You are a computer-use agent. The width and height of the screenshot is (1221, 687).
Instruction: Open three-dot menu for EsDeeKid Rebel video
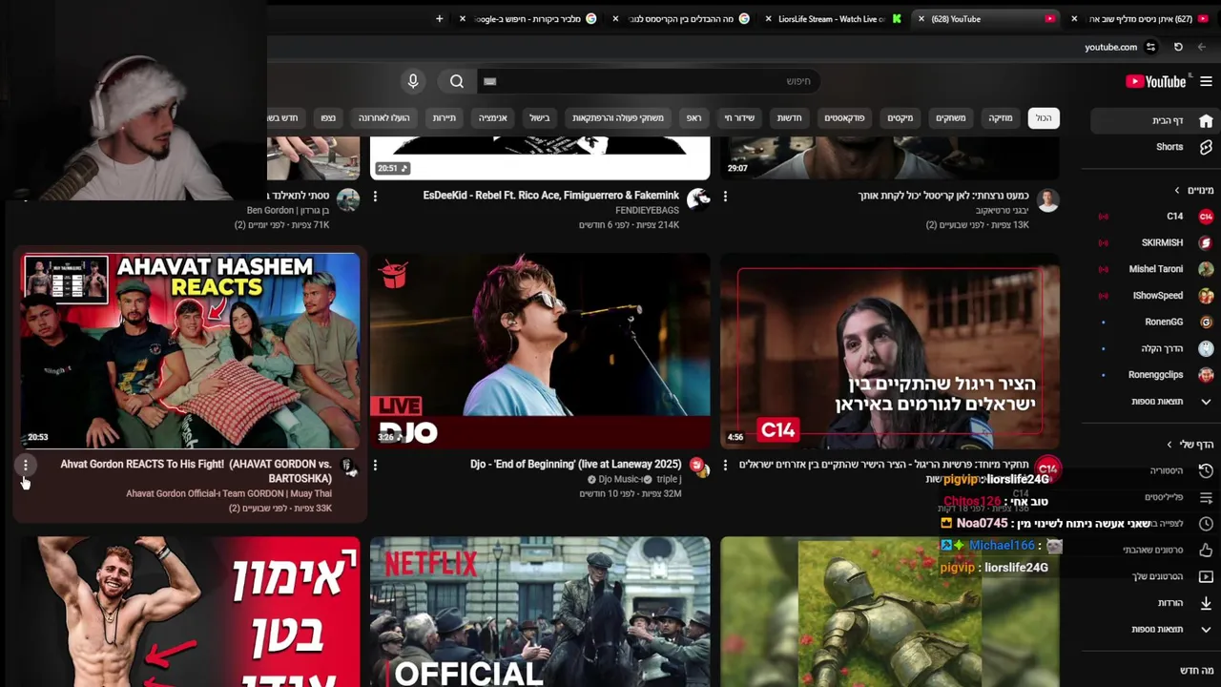tap(375, 197)
